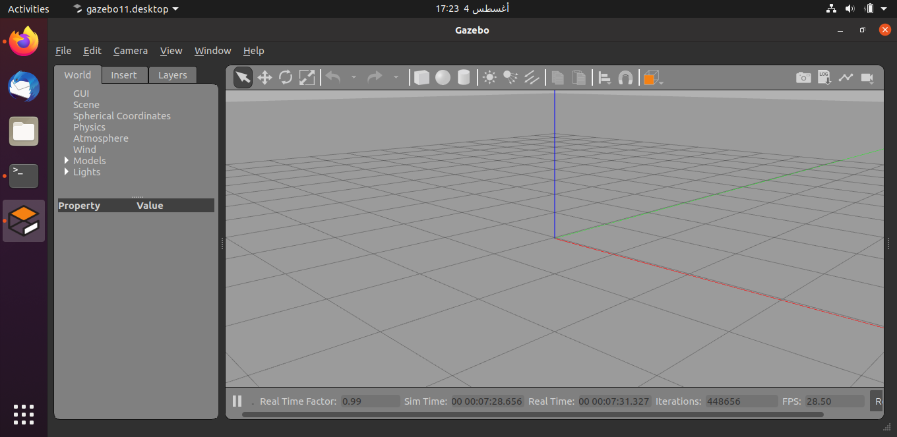Open the Camera menu
Viewport: 897px width, 437px height.
point(131,51)
